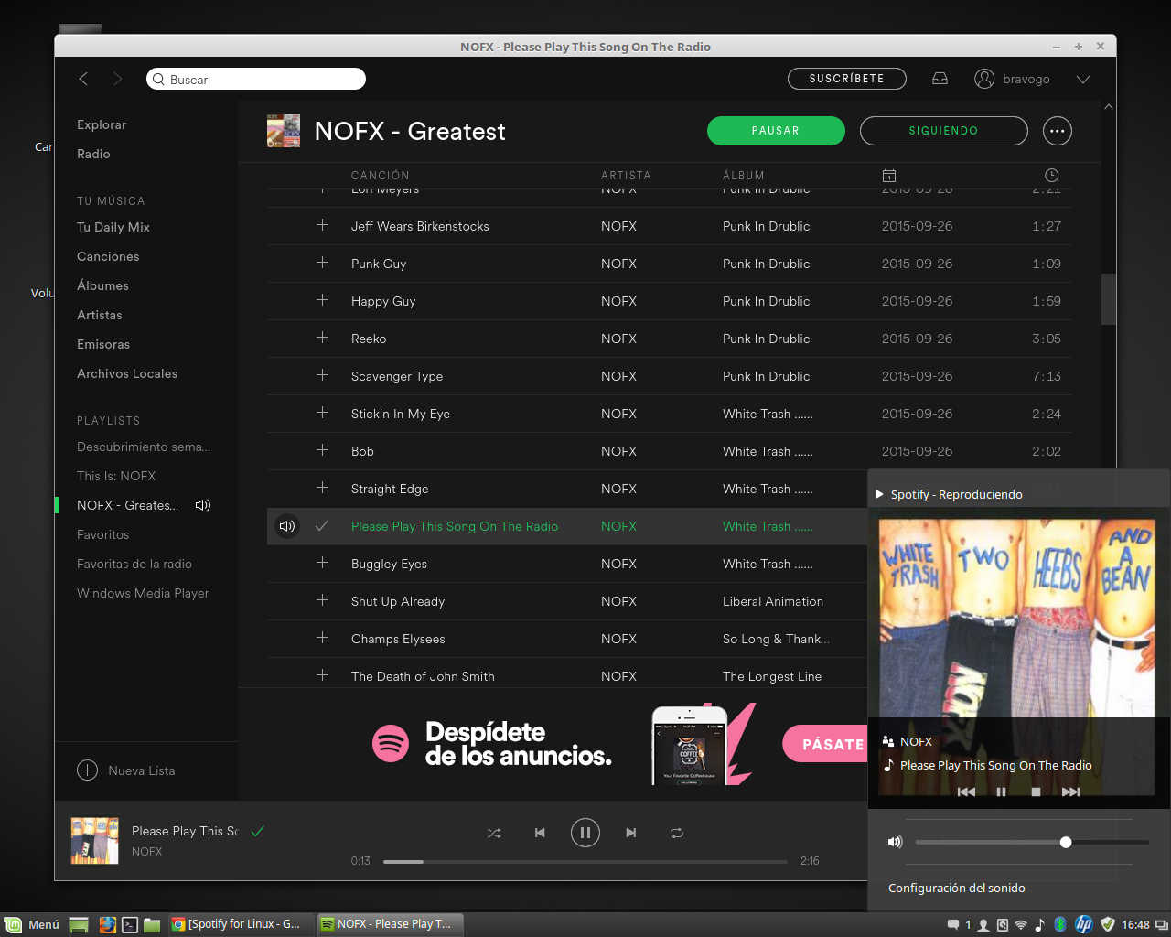This screenshot has height=937, width=1171.
Task: Launch Firefox from the taskbar
Action: click(107, 924)
